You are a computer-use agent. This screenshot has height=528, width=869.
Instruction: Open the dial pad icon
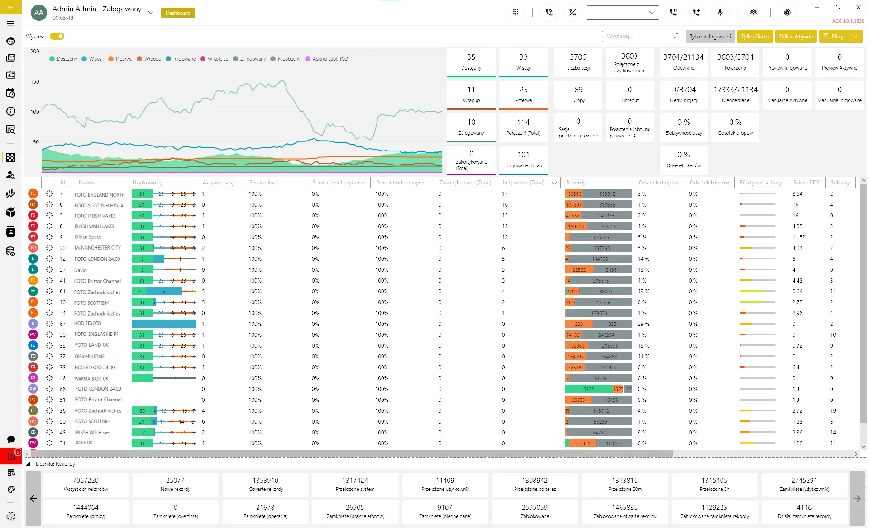[516, 13]
